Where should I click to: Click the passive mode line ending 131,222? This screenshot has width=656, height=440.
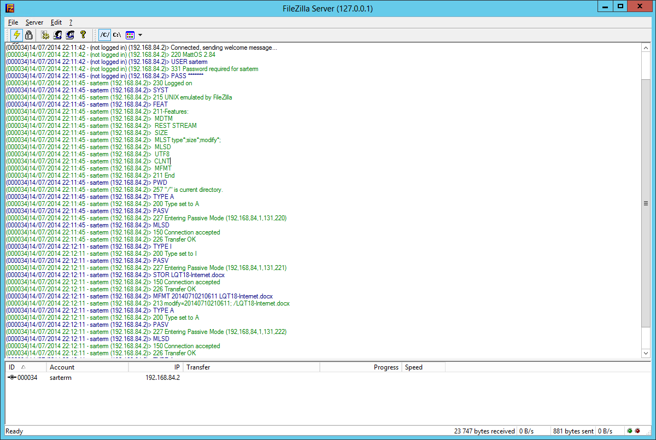click(x=147, y=332)
